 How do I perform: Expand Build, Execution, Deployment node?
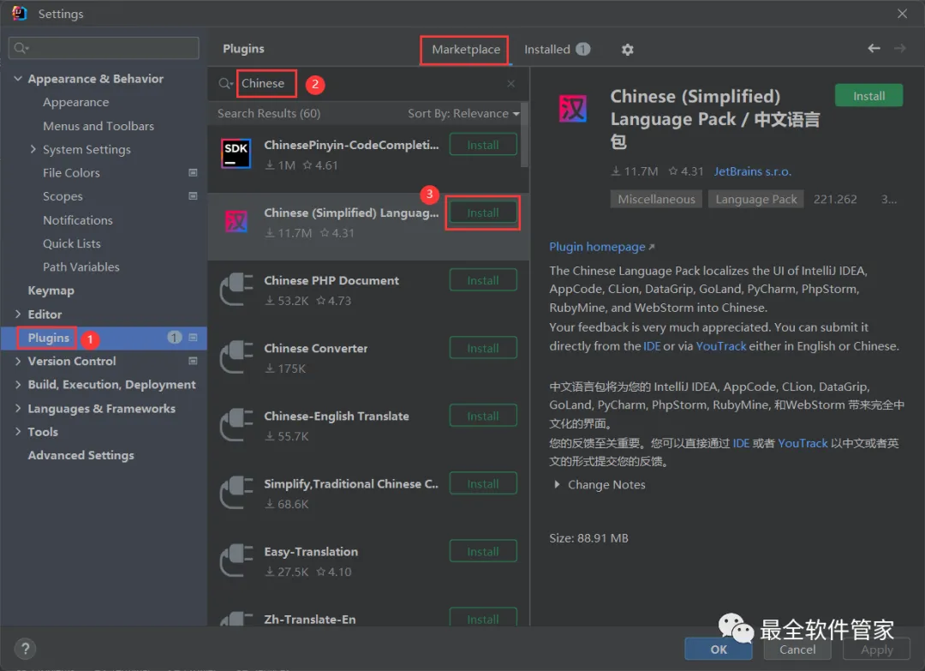coord(18,384)
